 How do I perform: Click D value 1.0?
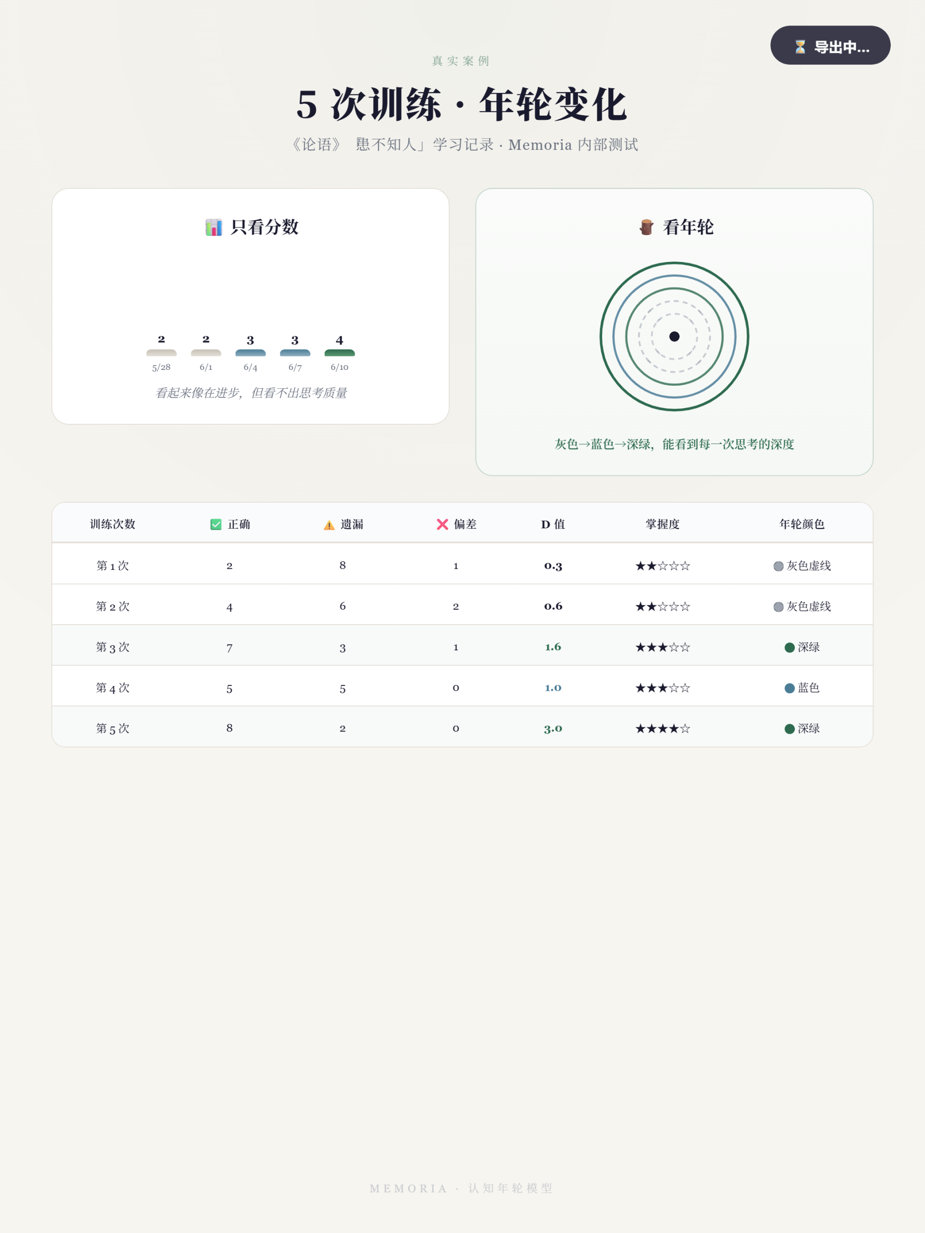[x=553, y=688]
